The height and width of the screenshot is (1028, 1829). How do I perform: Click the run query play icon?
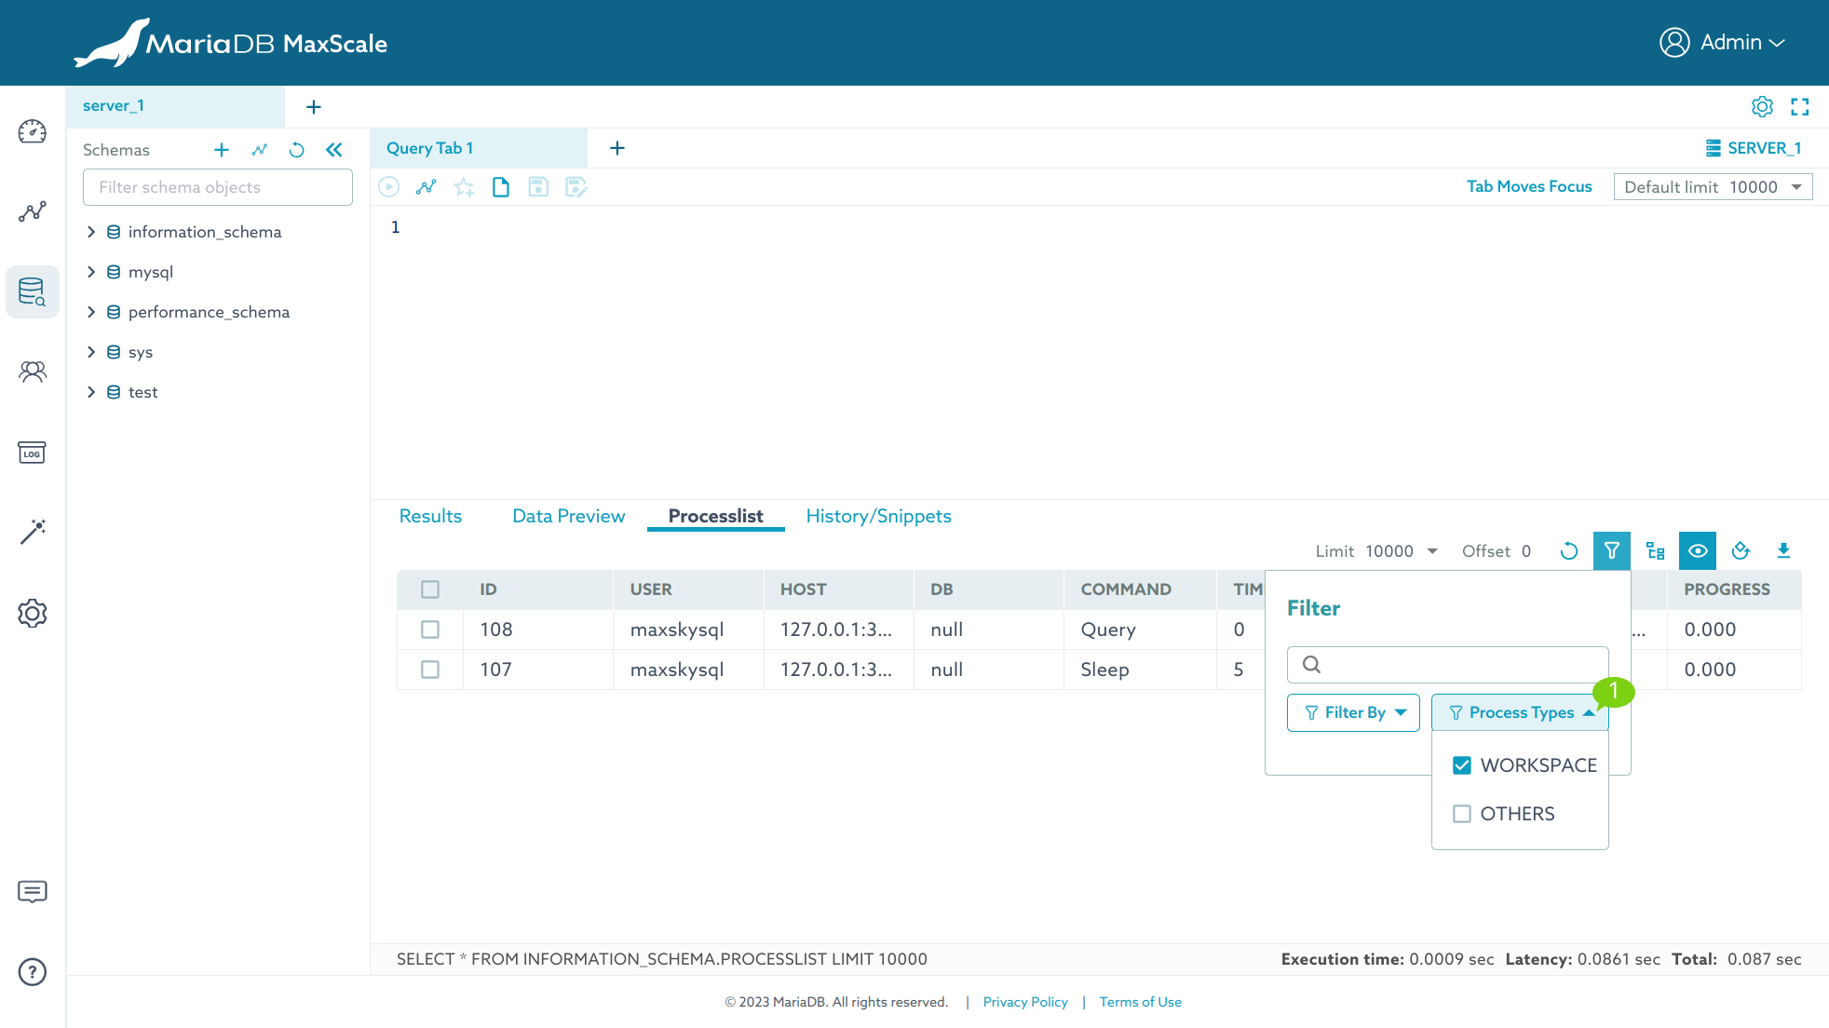point(389,187)
